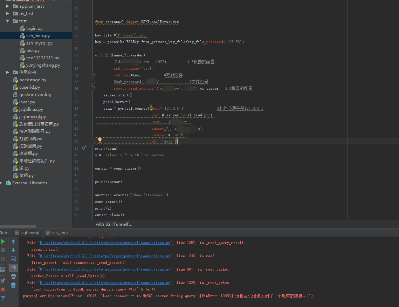Place cursor on SSHTunnelForwarder import line

[137, 22]
